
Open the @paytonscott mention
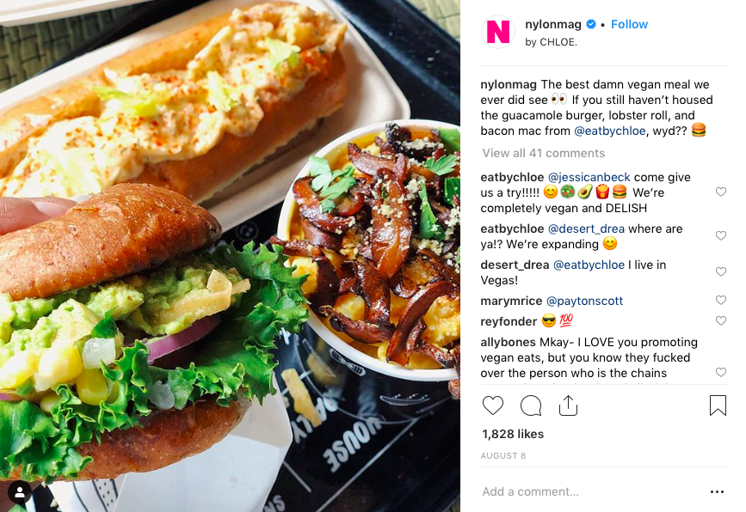click(x=584, y=301)
